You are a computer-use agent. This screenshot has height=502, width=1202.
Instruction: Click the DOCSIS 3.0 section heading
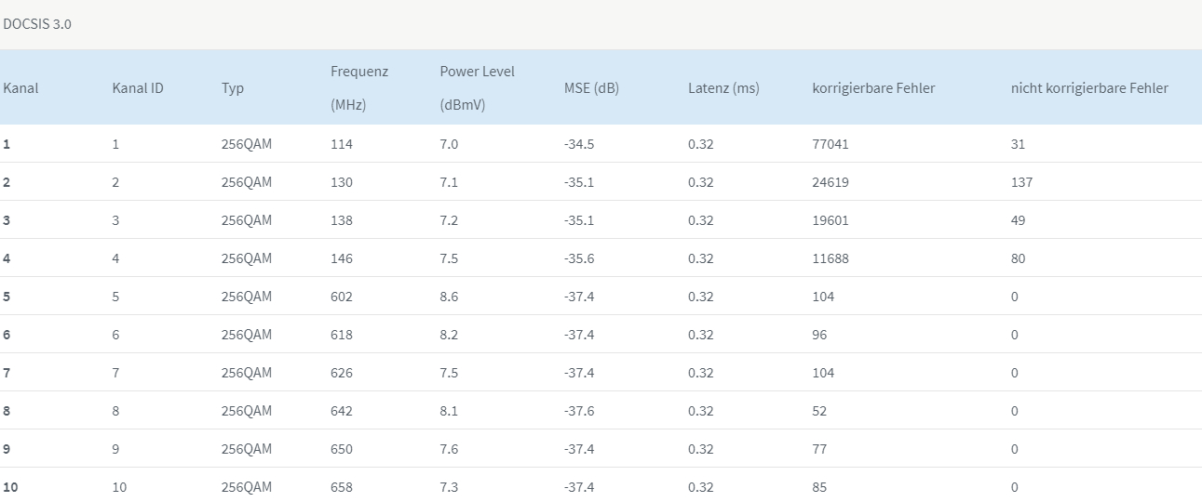point(37,24)
